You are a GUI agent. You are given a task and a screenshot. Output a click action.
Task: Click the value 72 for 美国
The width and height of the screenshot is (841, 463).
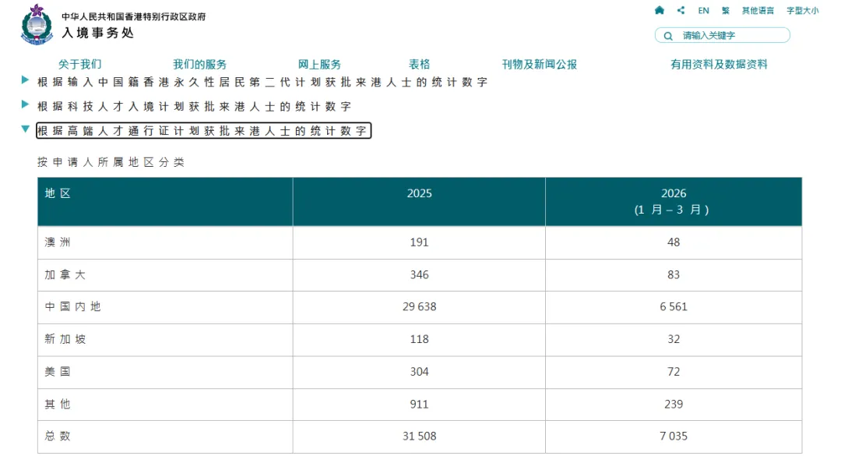click(674, 372)
